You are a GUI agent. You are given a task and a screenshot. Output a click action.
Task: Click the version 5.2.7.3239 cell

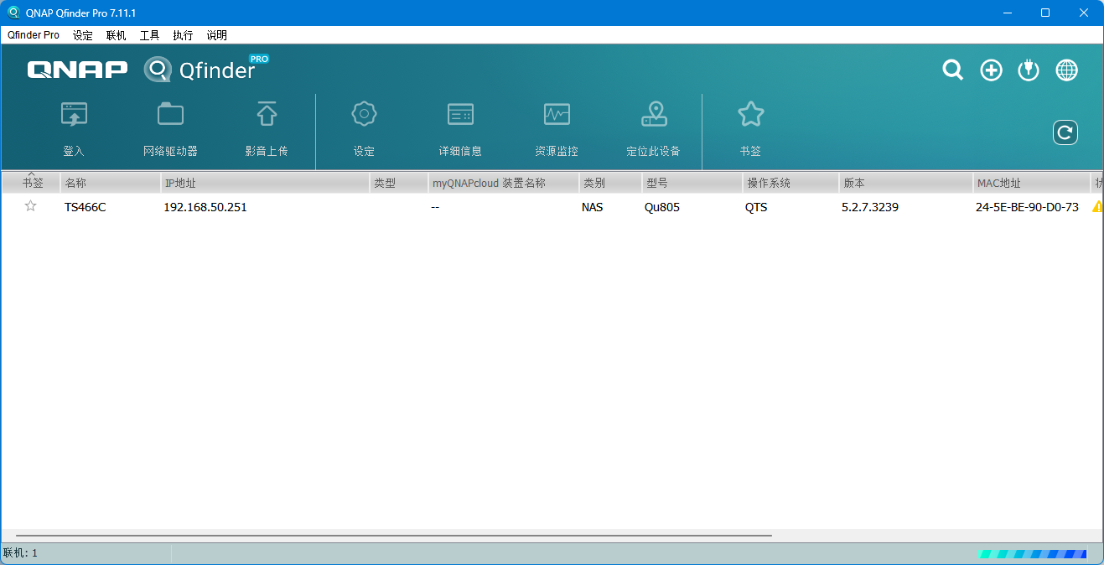tap(870, 207)
